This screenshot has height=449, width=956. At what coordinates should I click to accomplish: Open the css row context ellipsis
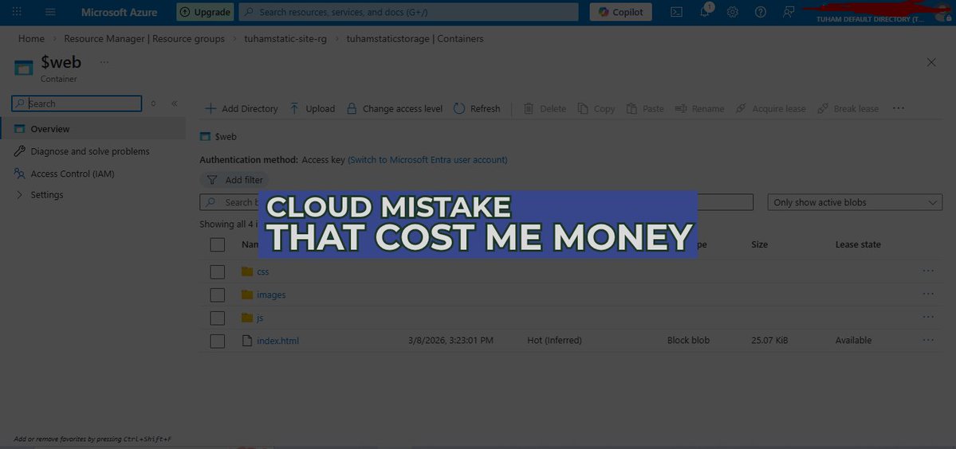[928, 271]
